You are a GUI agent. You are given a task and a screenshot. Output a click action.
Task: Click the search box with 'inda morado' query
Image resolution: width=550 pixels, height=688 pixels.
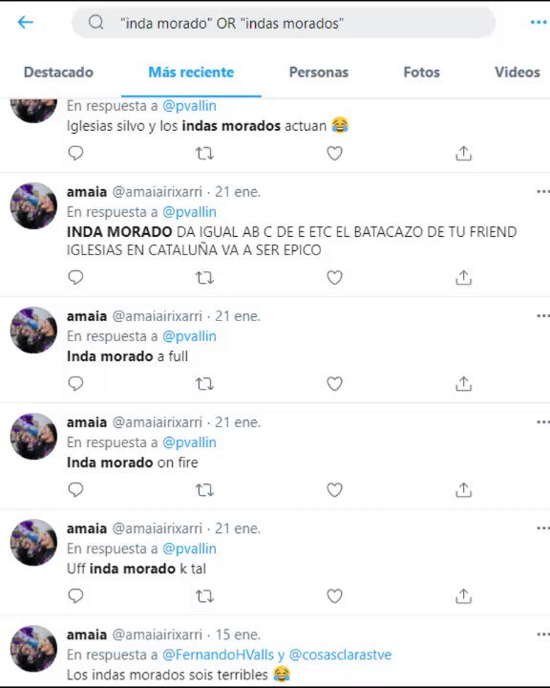[x=284, y=22]
